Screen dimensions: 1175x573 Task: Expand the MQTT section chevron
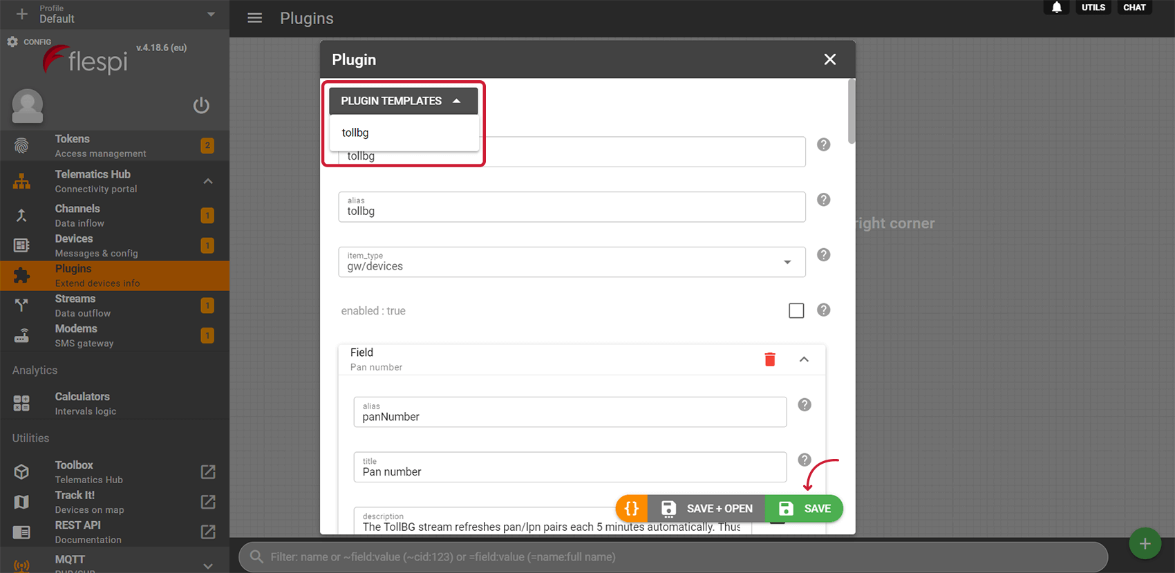click(x=208, y=565)
